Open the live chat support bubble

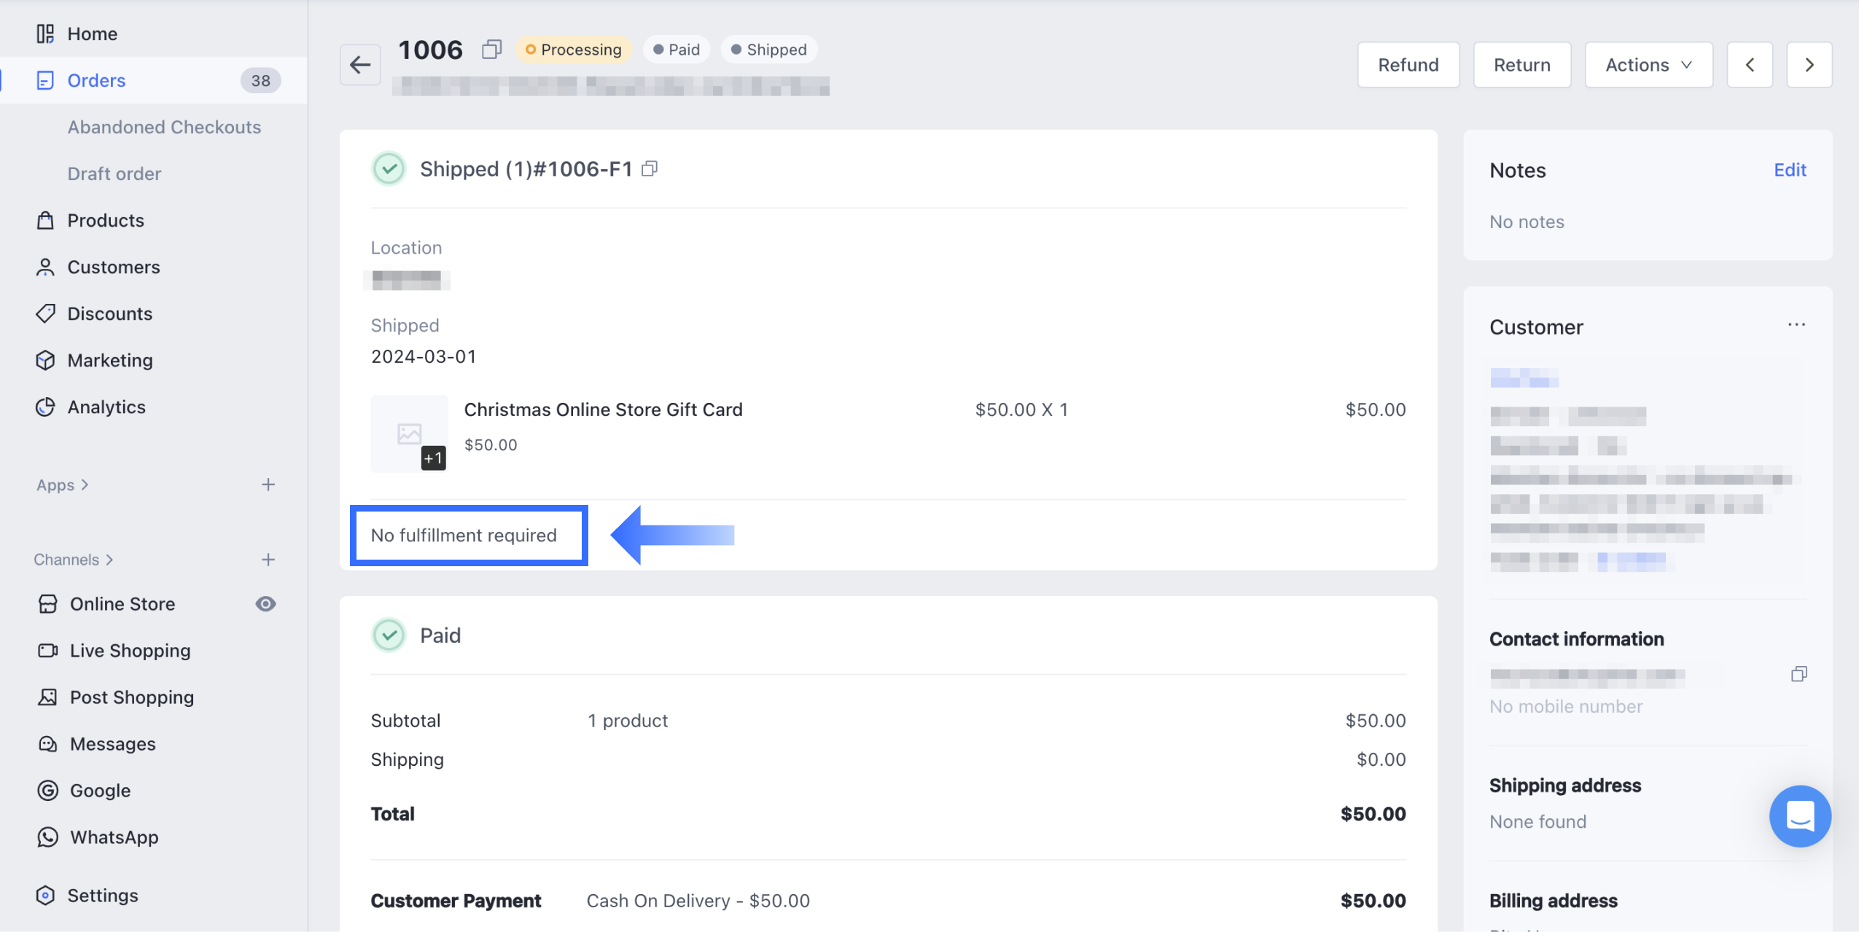[x=1799, y=815]
